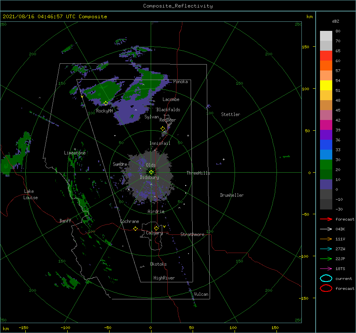Viewport: 356px width, 333px height.
Task: Click the 100 tick on the right axis
Action: click(x=305, y=89)
